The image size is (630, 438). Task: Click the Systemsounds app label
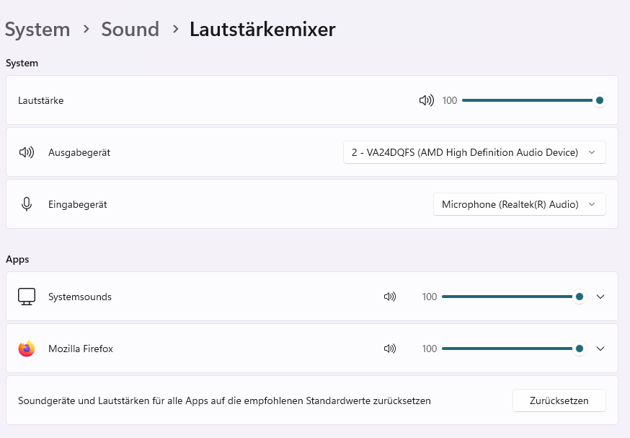[80, 297]
